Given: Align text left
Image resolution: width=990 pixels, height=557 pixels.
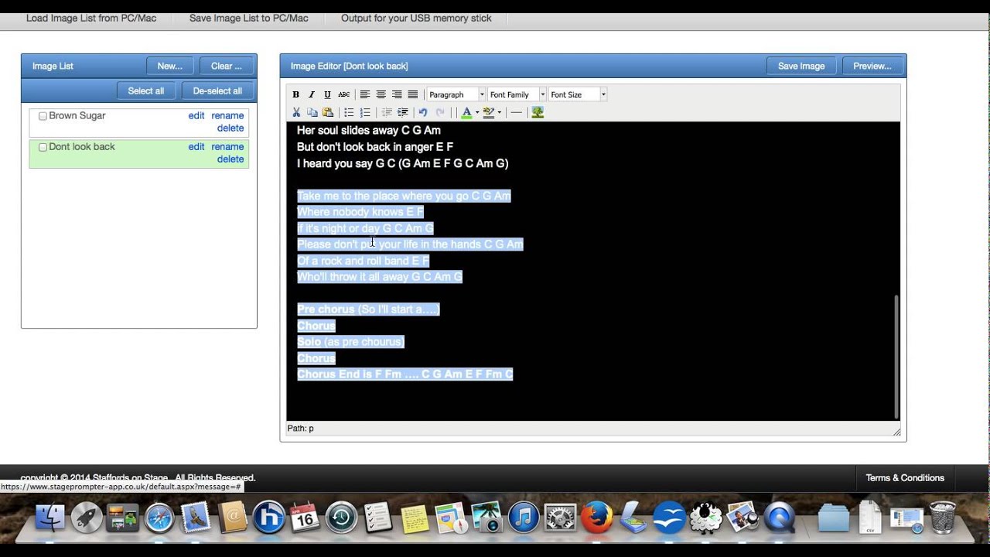Looking at the screenshot, I should 365,94.
